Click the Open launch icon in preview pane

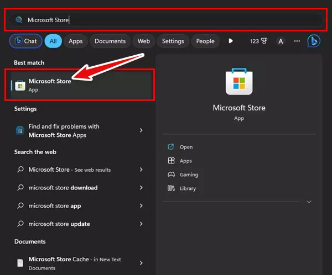coord(171,147)
